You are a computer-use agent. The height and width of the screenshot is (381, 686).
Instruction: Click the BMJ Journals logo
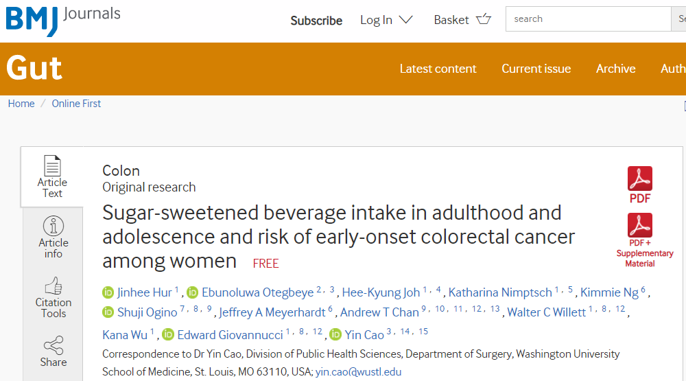tap(63, 19)
